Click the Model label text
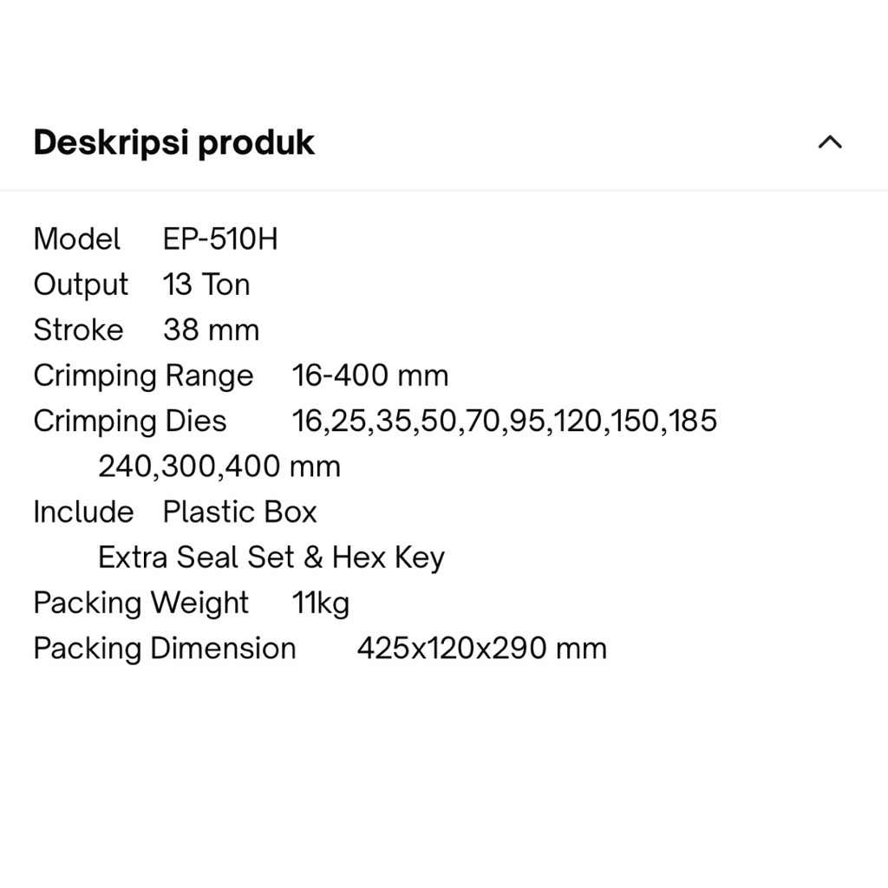This screenshot has width=888, height=888. pos(76,239)
